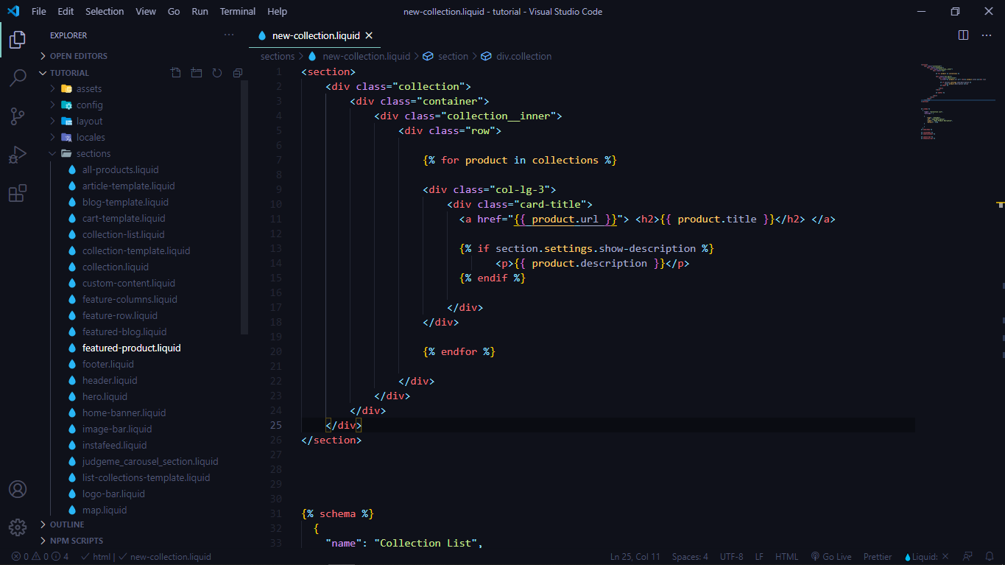Screen dimensions: 1005x565
Task: Click the Prettier status bar item
Action: (x=877, y=556)
